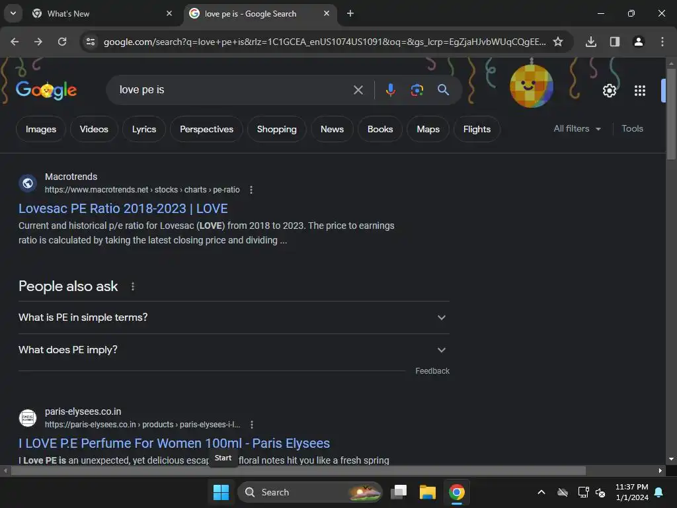Viewport: 677px width, 508px height.
Task: Open Google quick settings gear
Action: click(x=609, y=90)
